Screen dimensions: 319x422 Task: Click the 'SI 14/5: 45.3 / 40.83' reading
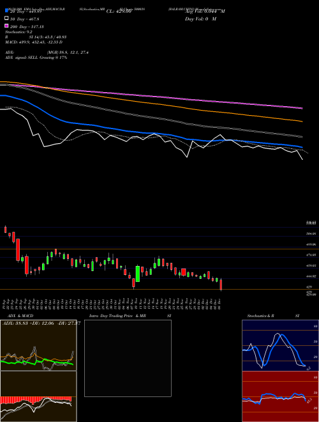(x=47, y=37)
